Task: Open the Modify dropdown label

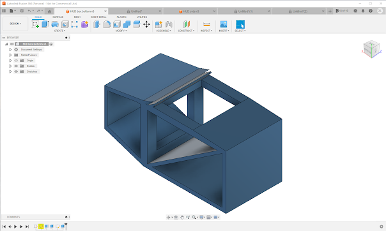Action: pyautogui.click(x=121, y=31)
